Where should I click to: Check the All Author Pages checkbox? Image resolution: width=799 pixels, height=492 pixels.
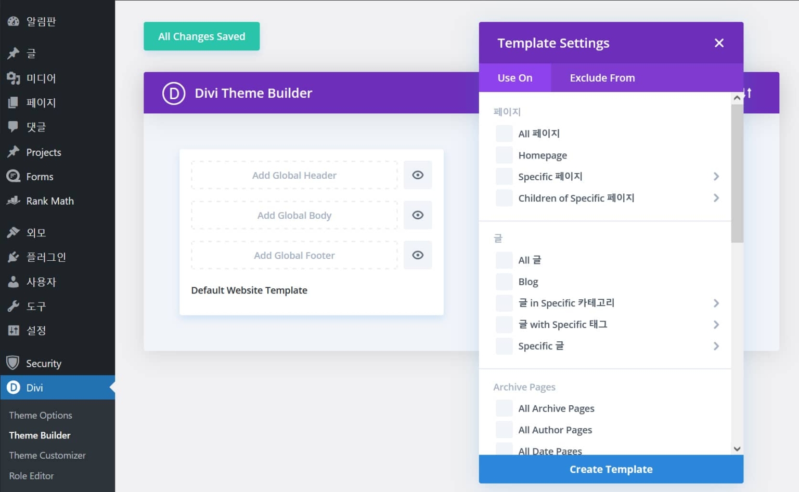(504, 430)
